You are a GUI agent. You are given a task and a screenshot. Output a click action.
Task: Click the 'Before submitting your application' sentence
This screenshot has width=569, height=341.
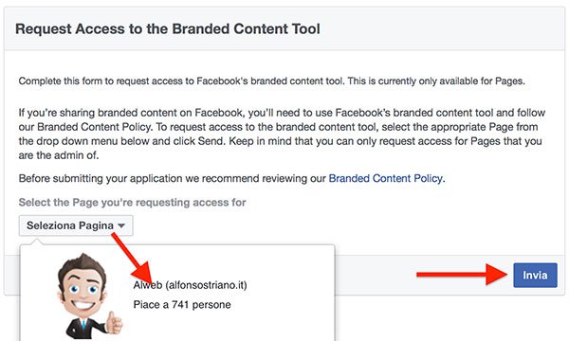(x=232, y=178)
